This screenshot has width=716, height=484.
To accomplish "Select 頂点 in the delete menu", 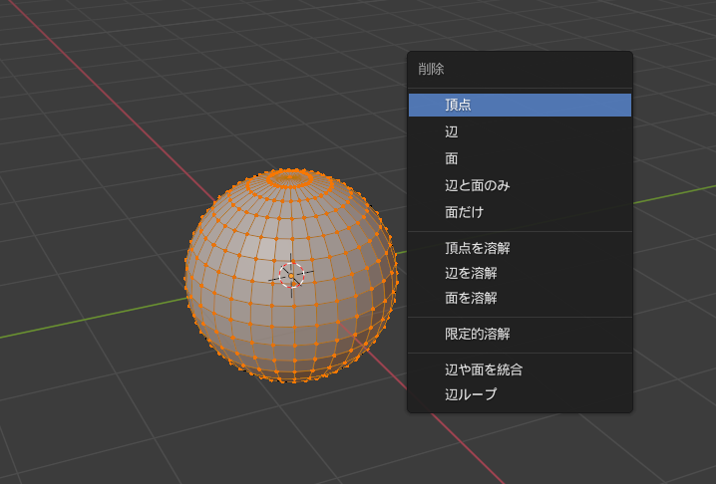I will 520,105.
